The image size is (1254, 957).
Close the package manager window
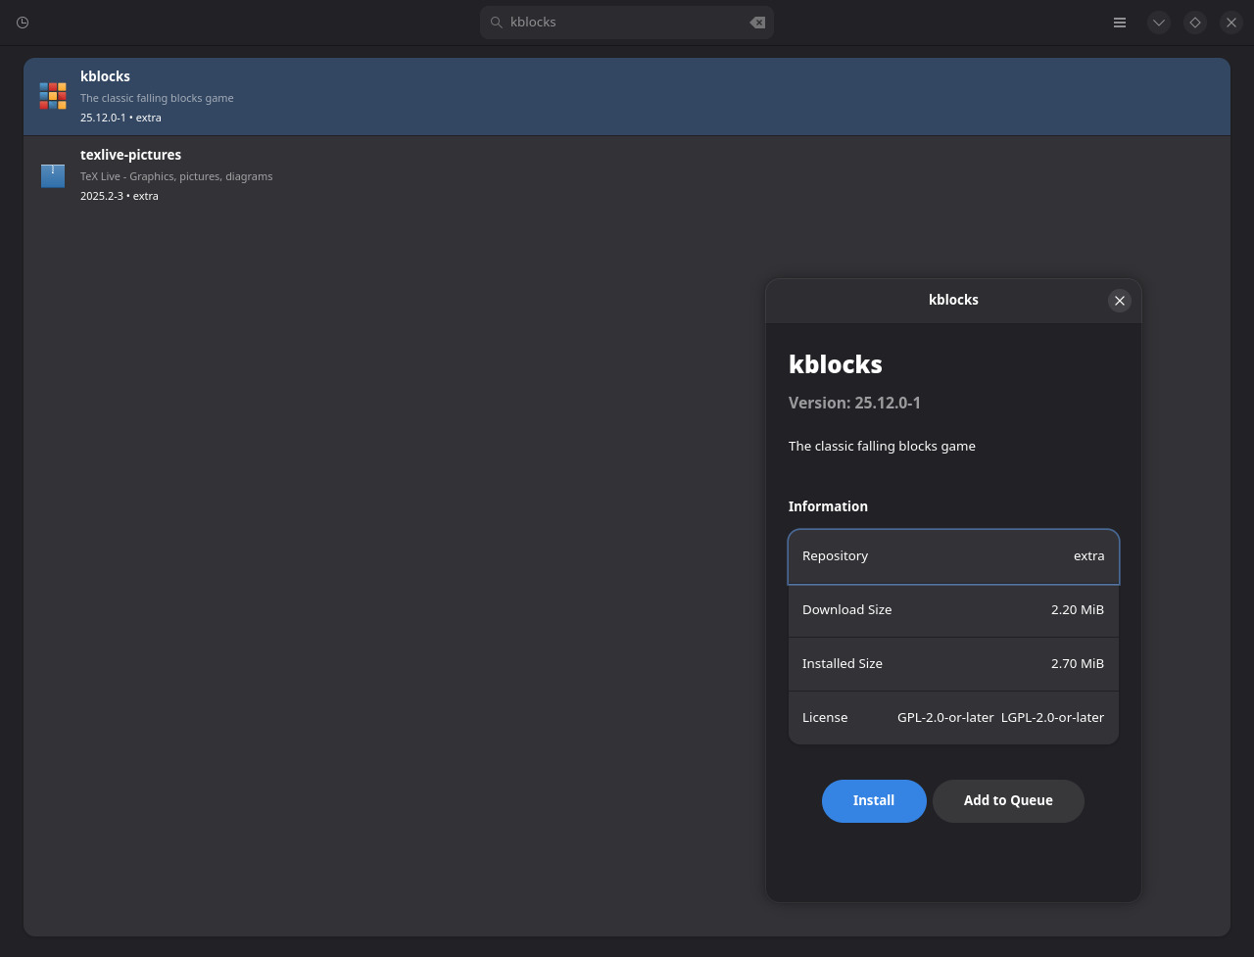click(x=1231, y=23)
